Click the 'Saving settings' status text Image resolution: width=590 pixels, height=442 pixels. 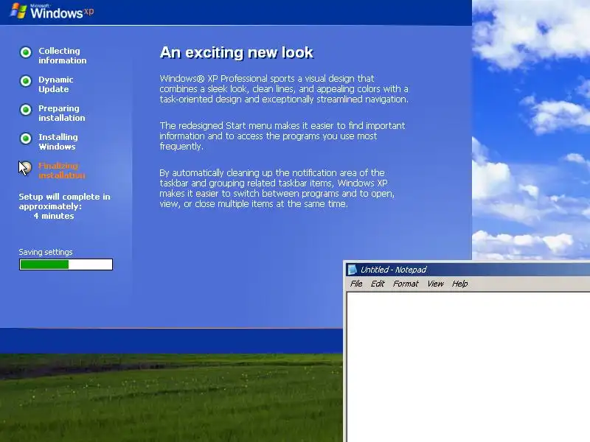46,252
